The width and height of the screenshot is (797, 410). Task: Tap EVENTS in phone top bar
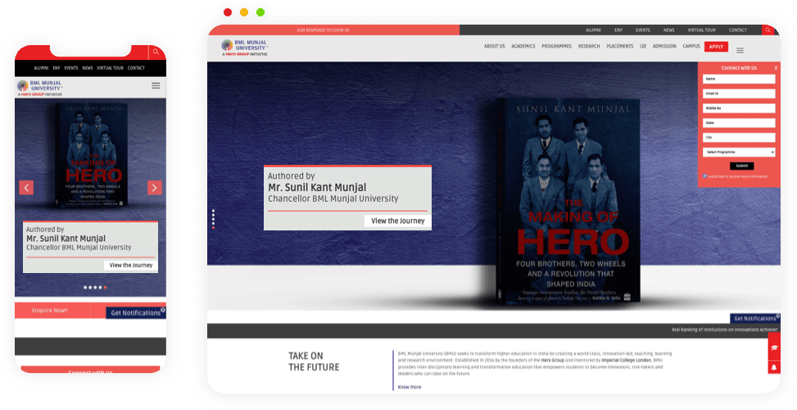point(71,68)
